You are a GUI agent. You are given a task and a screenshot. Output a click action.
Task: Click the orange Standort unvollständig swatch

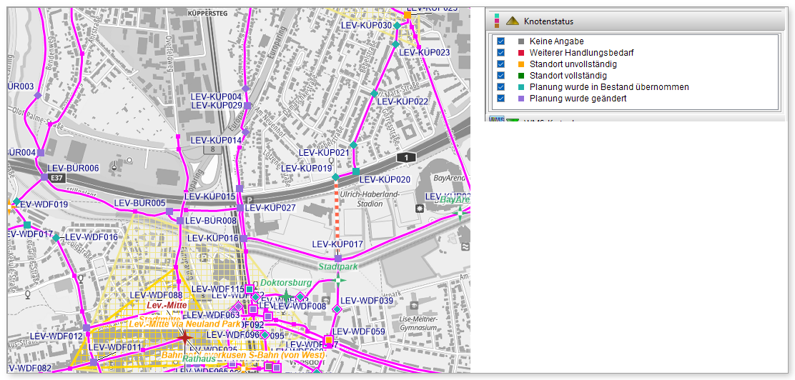(520, 64)
